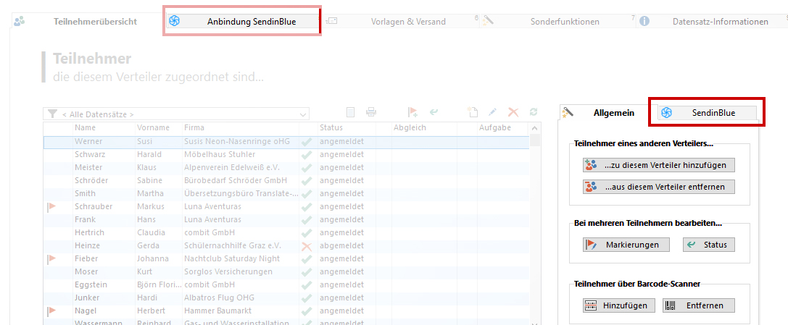
Task: Click the green check in Smith's row
Action: [x=307, y=194]
